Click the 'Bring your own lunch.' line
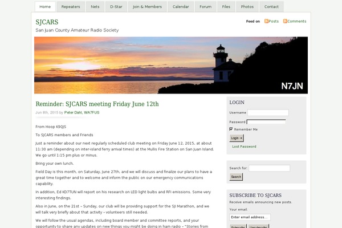 (x=55, y=164)
